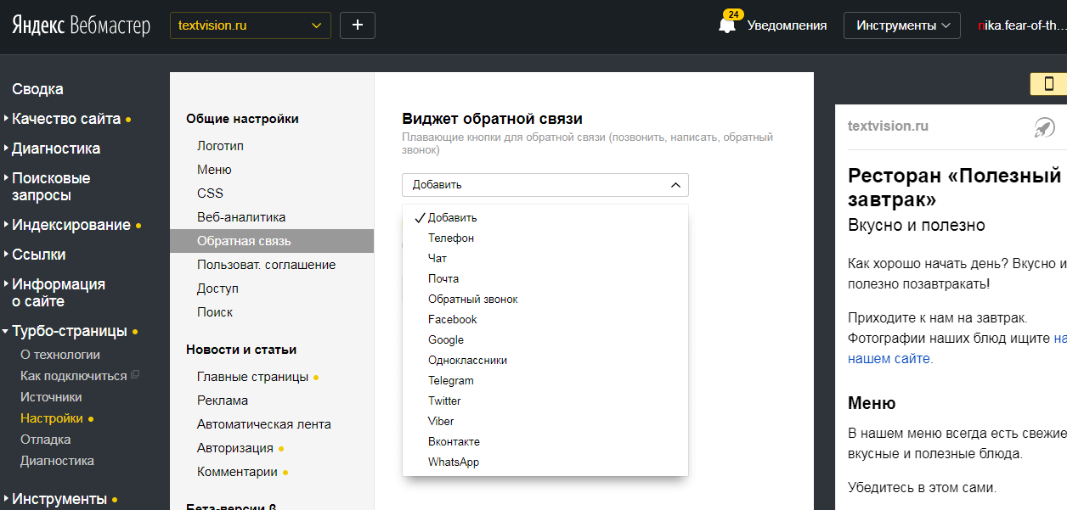Open the textvision.ru site selector dropdown

coord(250,25)
